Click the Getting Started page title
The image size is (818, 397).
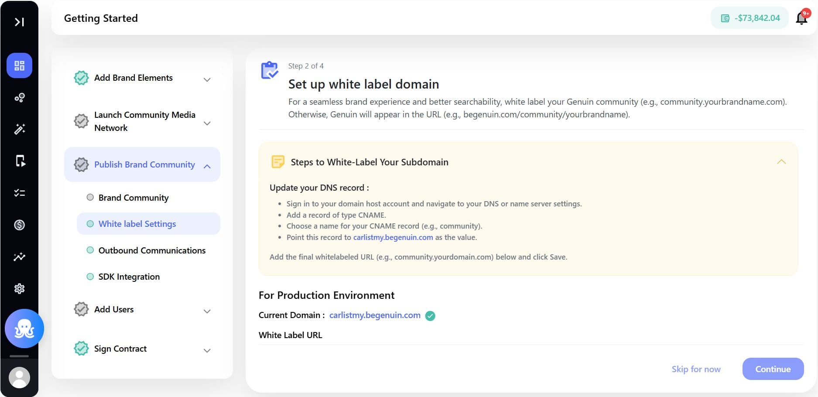click(101, 18)
